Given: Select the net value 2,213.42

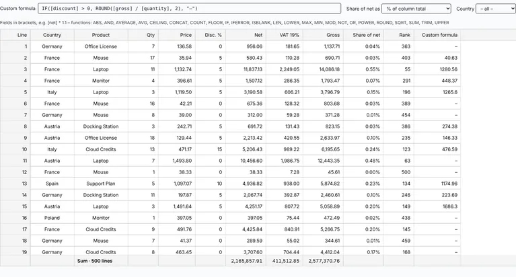Looking at the screenshot, I should (246, 138).
